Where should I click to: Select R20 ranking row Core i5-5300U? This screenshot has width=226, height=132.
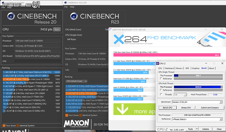tap(31, 111)
